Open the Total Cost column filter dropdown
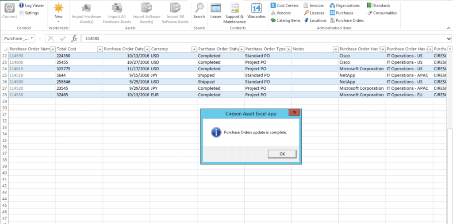Image resolution: width=453 pixels, height=224 pixels. coord(100,49)
